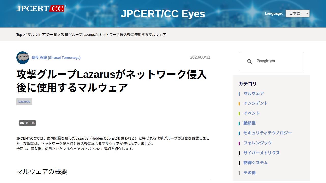Share the article via the メール button

(28, 123)
